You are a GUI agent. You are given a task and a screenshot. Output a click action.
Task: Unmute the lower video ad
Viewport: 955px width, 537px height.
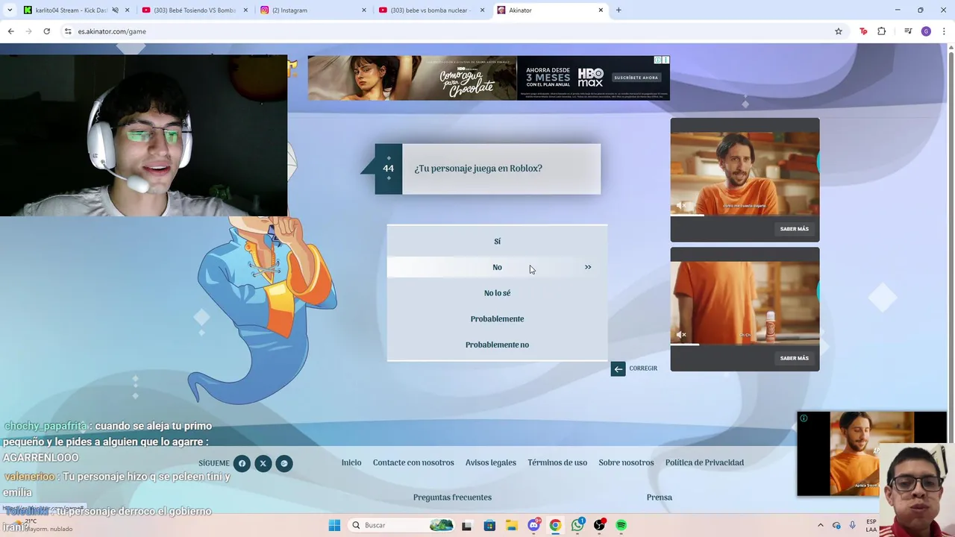click(x=680, y=335)
